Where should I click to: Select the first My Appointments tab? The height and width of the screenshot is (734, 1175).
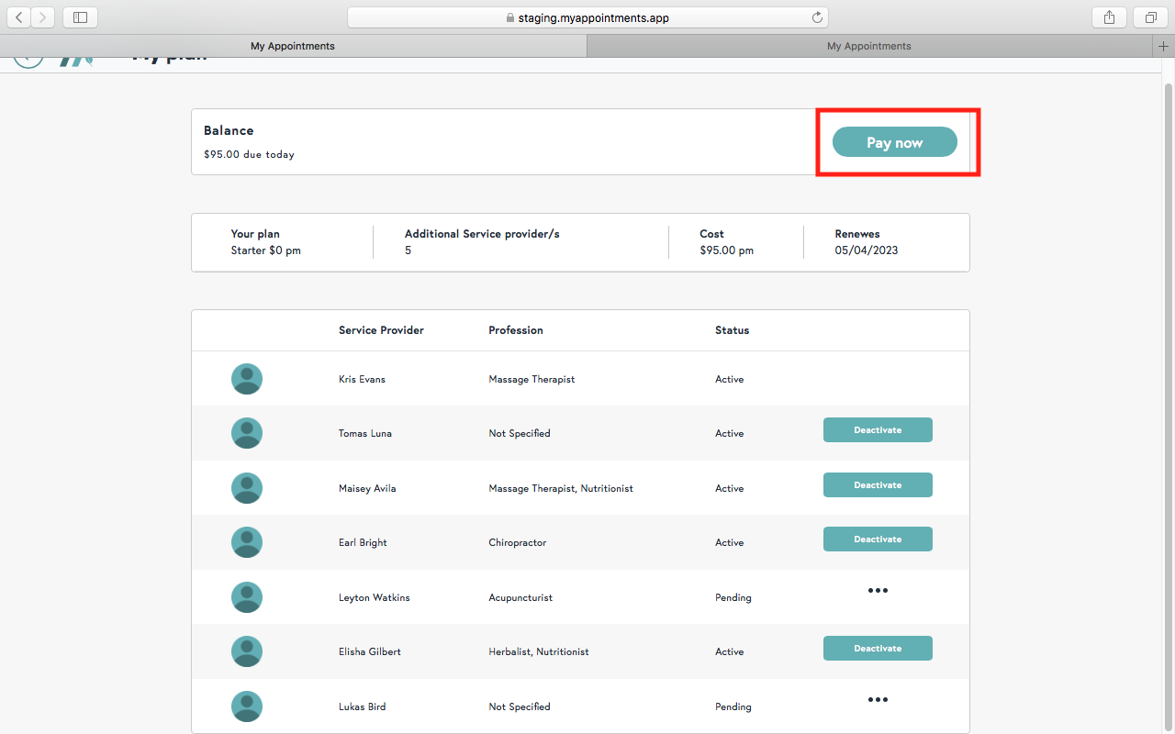(x=292, y=46)
